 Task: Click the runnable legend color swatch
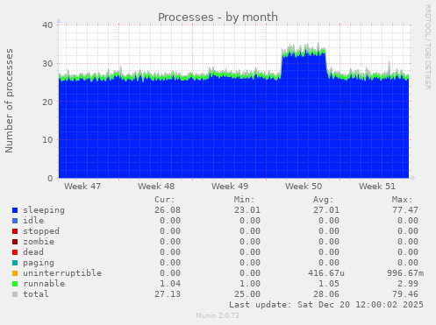pos(15,284)
